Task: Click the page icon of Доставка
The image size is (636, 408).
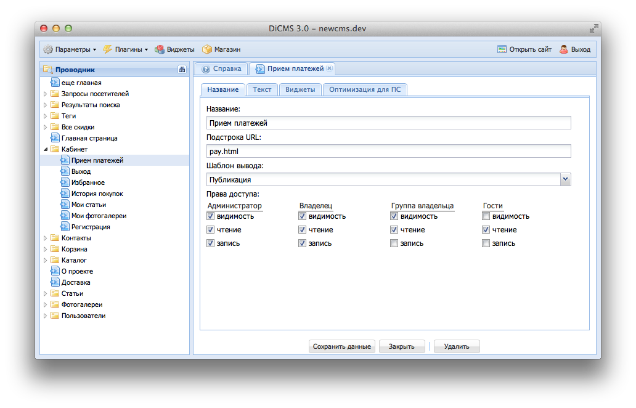Action: coord(55,282)
